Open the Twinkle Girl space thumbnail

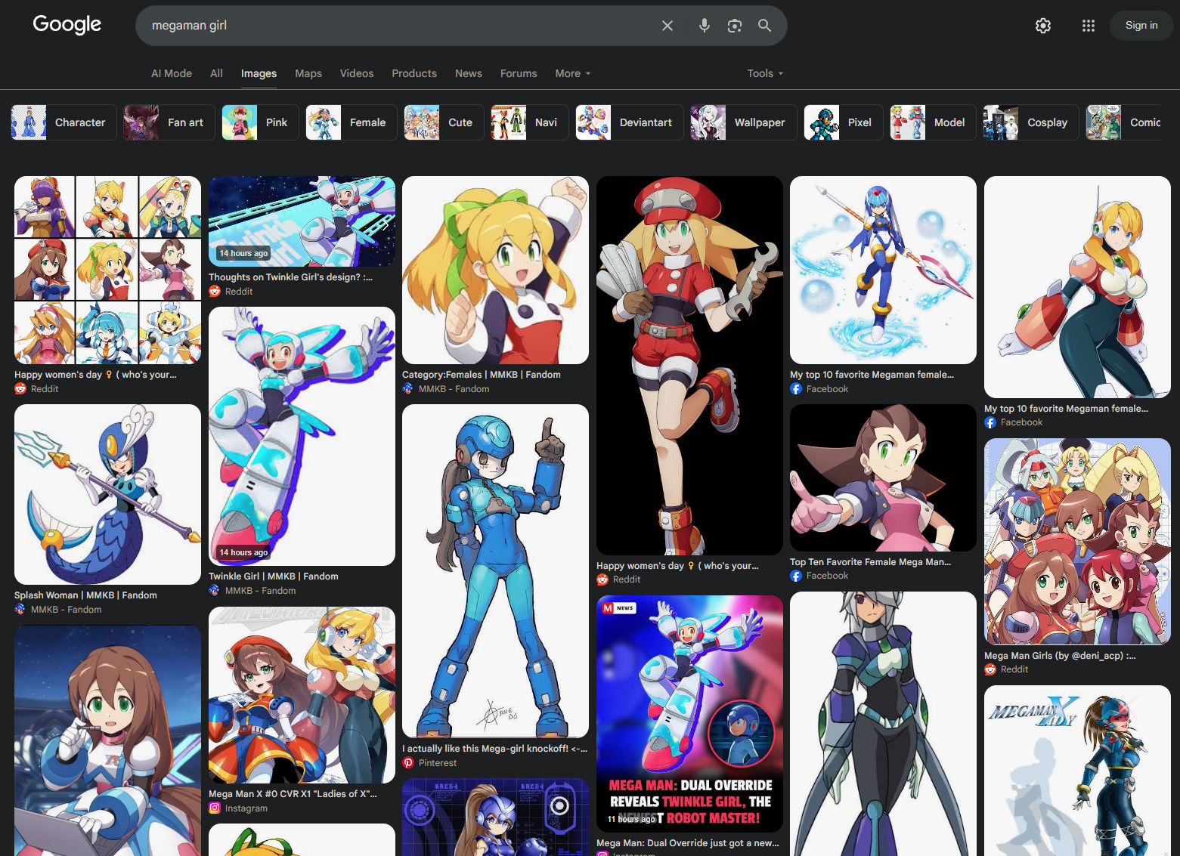point(302,221)
